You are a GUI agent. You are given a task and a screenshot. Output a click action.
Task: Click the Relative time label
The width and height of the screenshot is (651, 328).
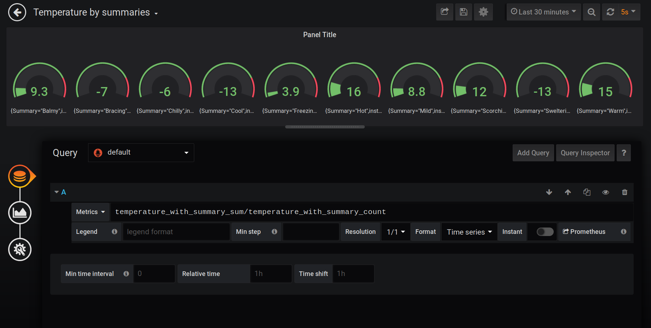(x=201, y=274)
